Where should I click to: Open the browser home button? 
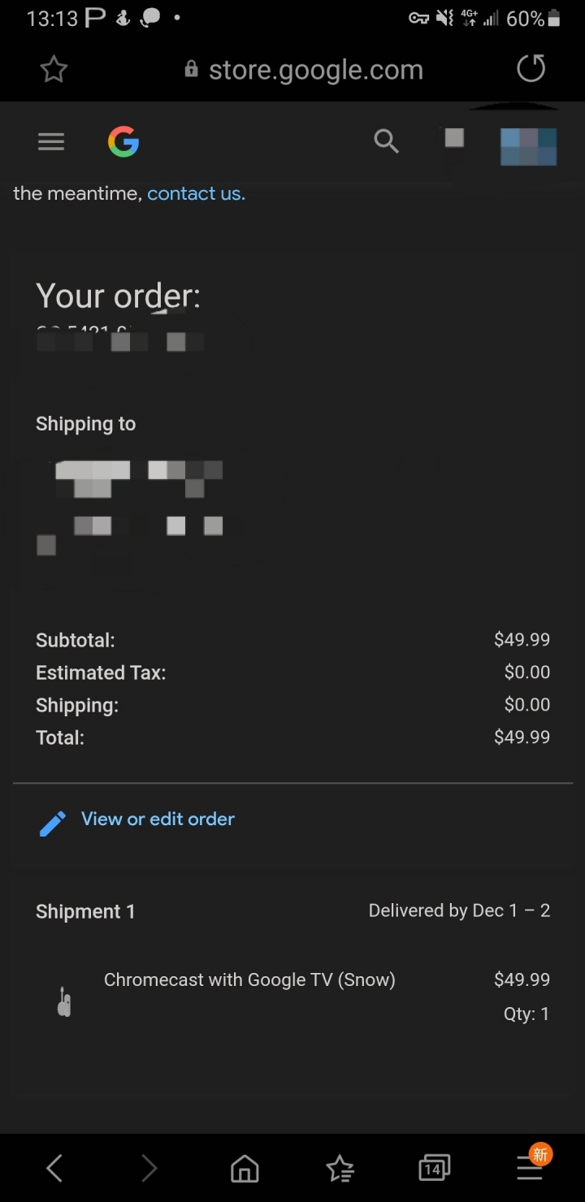245,1169
